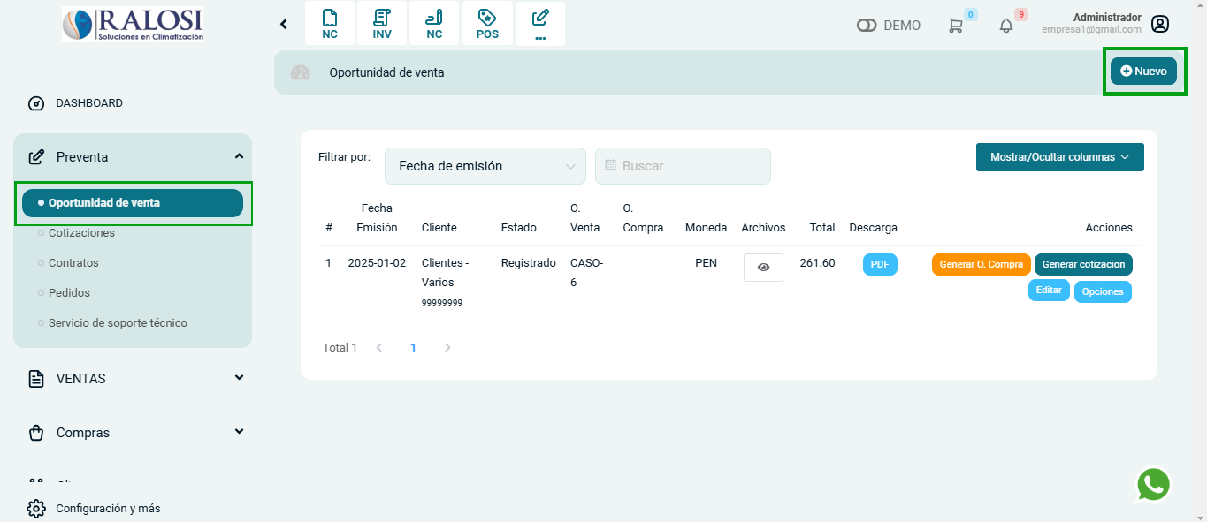
Task: Open Servicio de soporte técnico item
Action: click(118, 323)
